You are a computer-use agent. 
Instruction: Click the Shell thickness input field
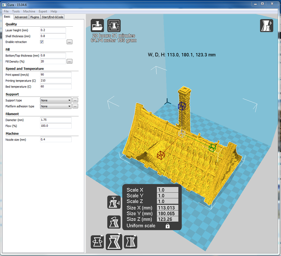[x=53, y=36]
